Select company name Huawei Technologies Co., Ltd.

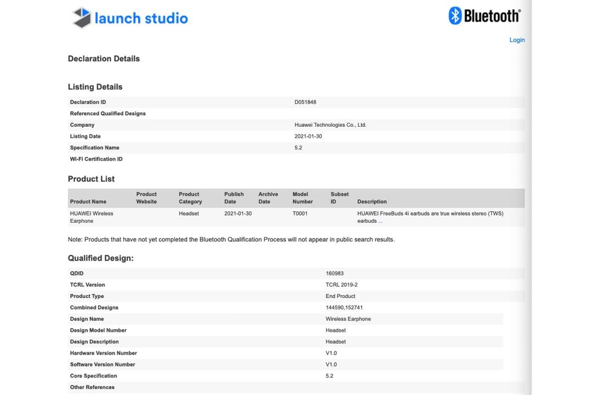coord(331,125)
